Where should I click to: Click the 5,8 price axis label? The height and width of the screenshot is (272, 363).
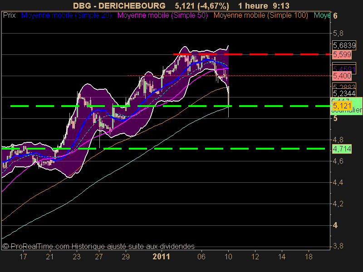click(338, 33)
